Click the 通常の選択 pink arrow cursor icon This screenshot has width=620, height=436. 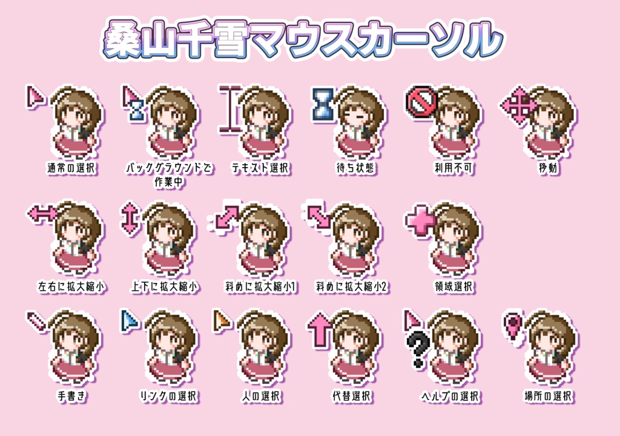(35, 97)
